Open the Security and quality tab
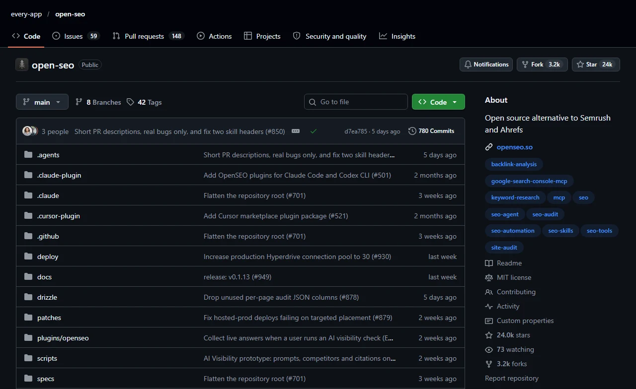This screenshot has width=636, height=389. [329, 36]
